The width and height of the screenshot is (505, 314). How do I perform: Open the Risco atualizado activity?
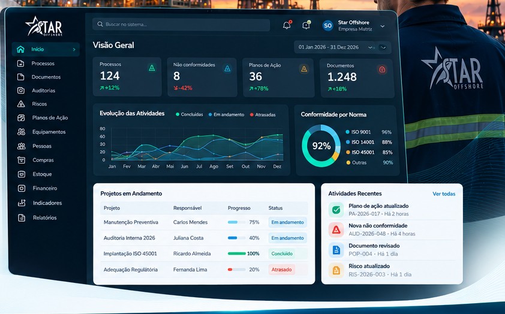[392, 270]
